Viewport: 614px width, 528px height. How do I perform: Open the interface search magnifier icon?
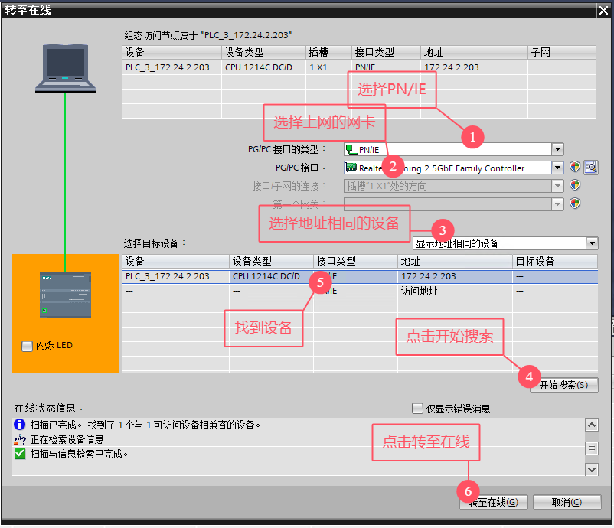591,168
